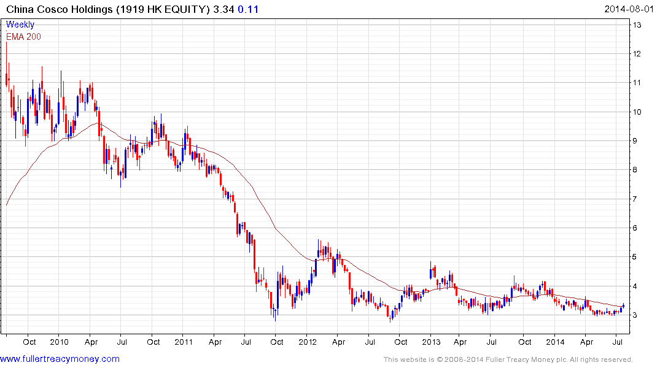
Task: Click the 2013 time axis label
Action: point(431,342)
